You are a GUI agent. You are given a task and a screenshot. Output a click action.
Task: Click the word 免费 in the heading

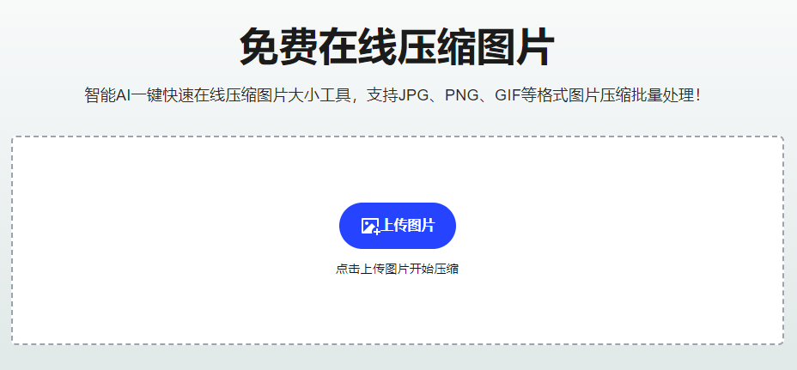[x=278, y=46]
